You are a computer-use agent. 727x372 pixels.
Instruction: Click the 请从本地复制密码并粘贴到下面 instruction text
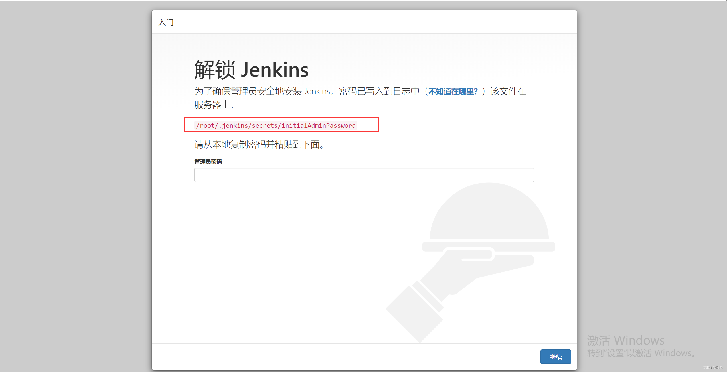pos(259,144)
